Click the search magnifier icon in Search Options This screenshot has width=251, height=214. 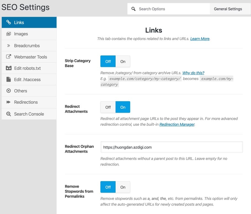pos(133,9)
